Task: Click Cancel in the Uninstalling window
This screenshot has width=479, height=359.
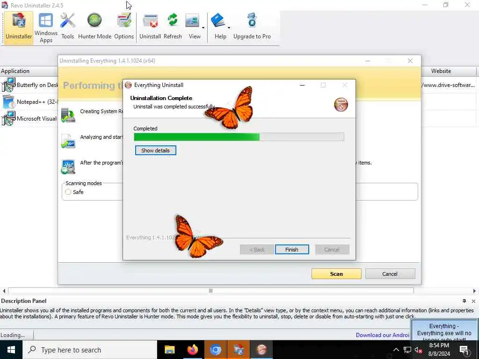Action: coord(390,274)
